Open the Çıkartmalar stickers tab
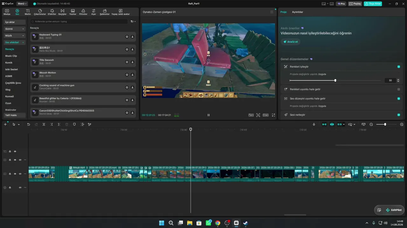This screenshot has width=407, height=228. pos(40,12)
